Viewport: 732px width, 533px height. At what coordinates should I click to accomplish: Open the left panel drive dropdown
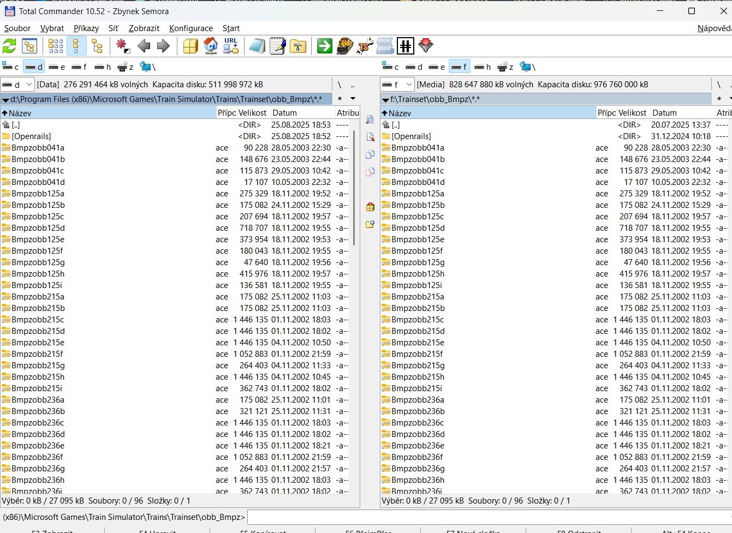coord(17,85)
